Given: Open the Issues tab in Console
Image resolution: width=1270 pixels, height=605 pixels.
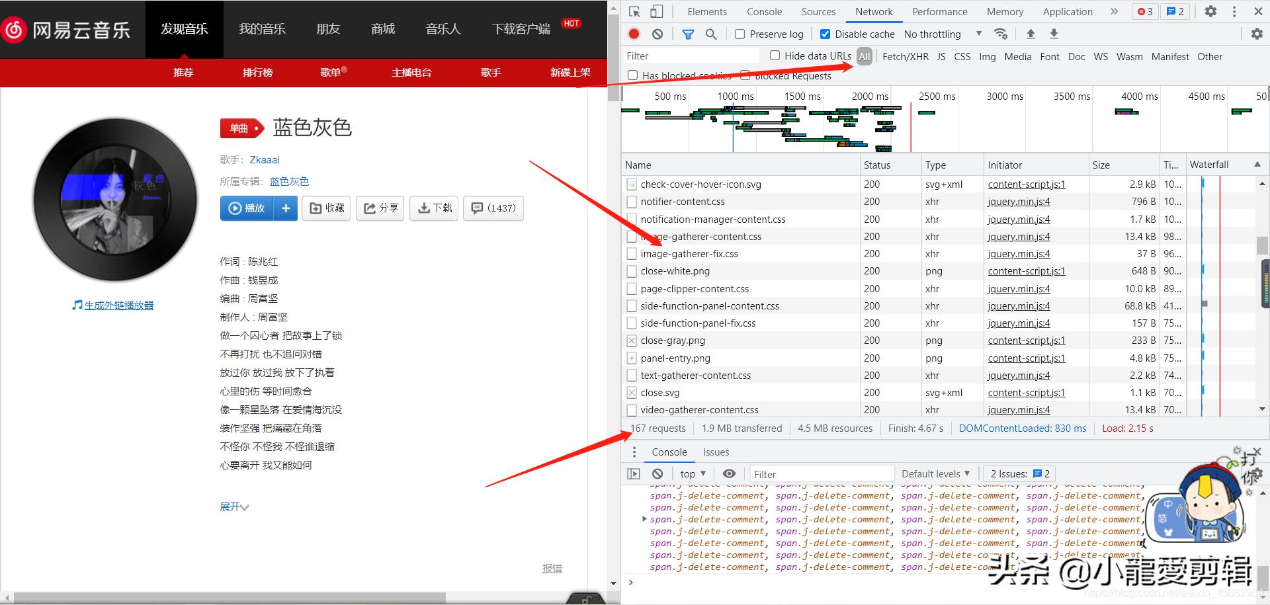Looking at the screenshot, I should 716,452.
